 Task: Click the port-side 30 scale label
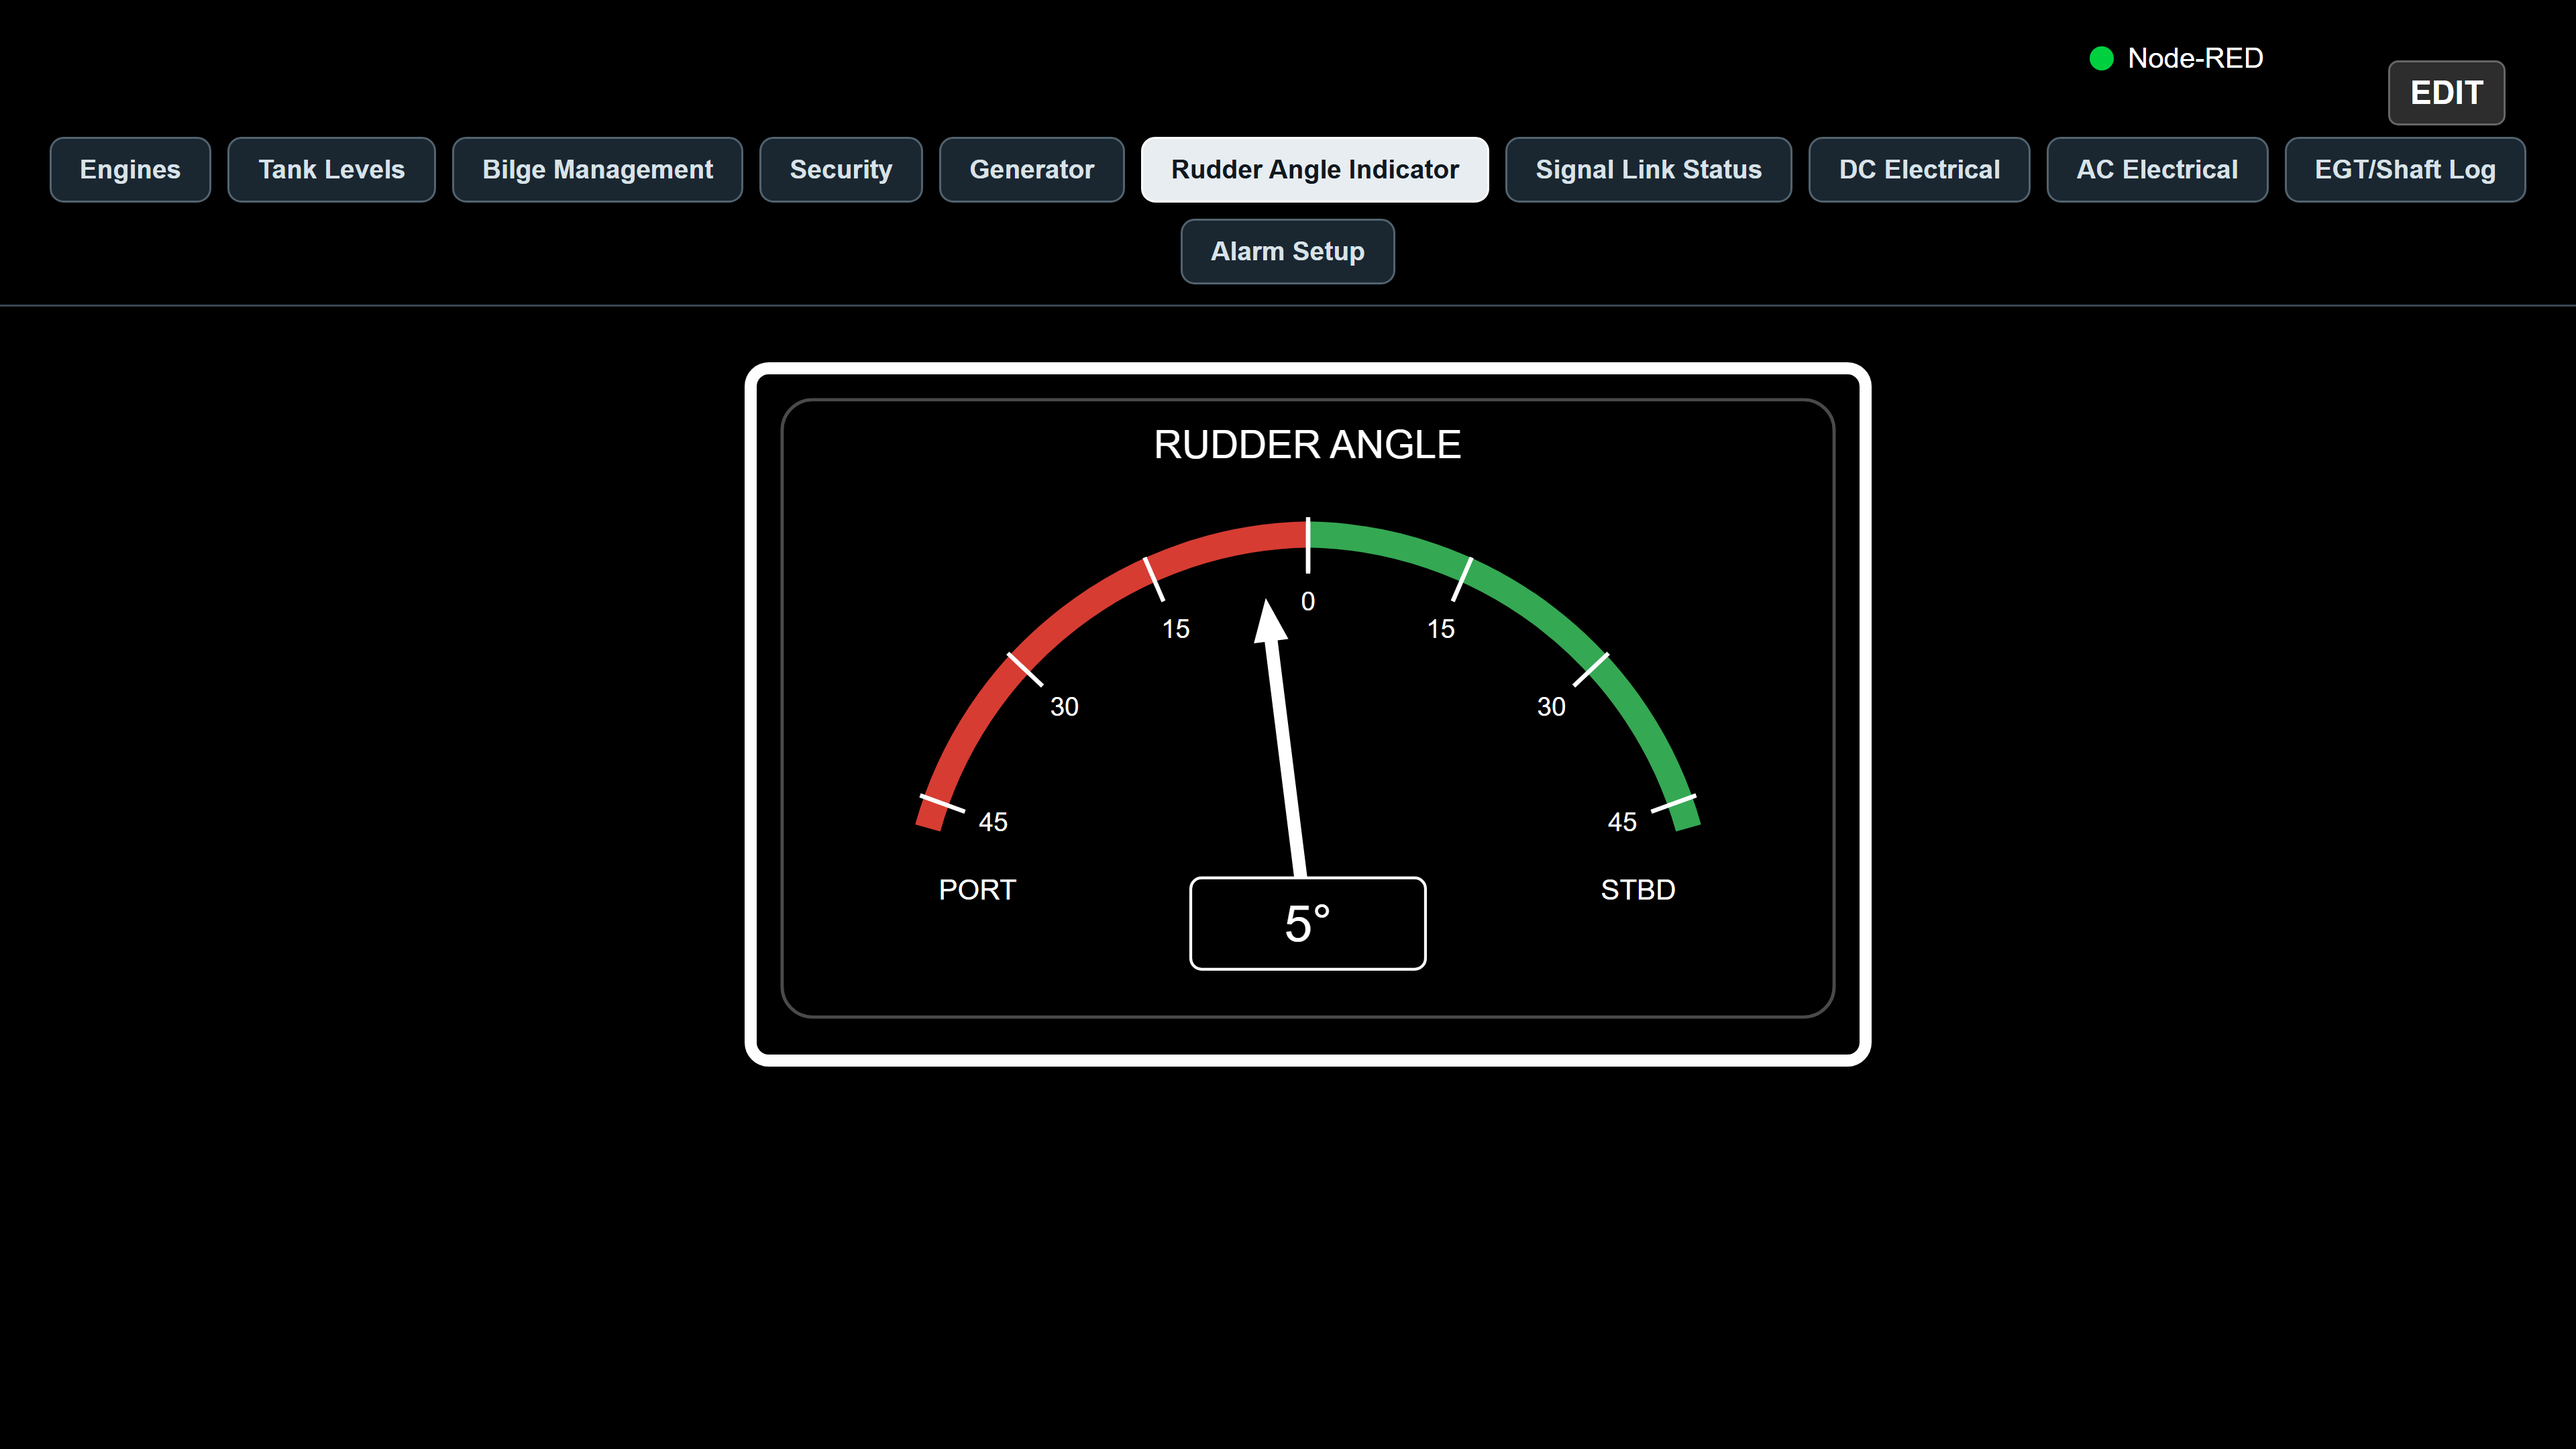[x=1064, y=707]
